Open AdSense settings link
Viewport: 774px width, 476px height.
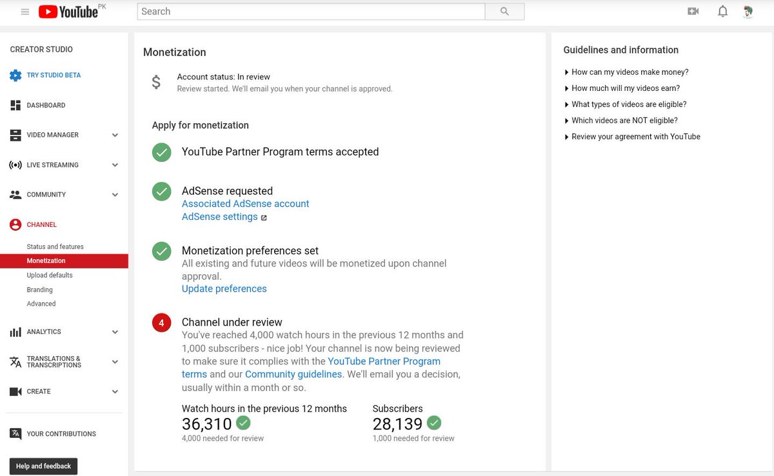pos(219,217)
